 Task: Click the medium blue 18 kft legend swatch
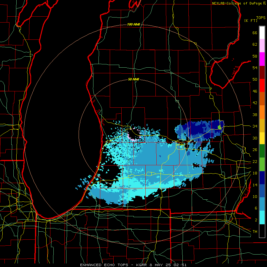pos(262,191)
